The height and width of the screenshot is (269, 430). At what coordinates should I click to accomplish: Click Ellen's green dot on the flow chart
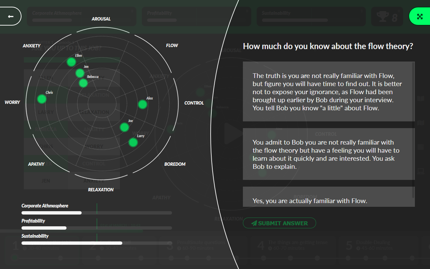coord(71,62)
